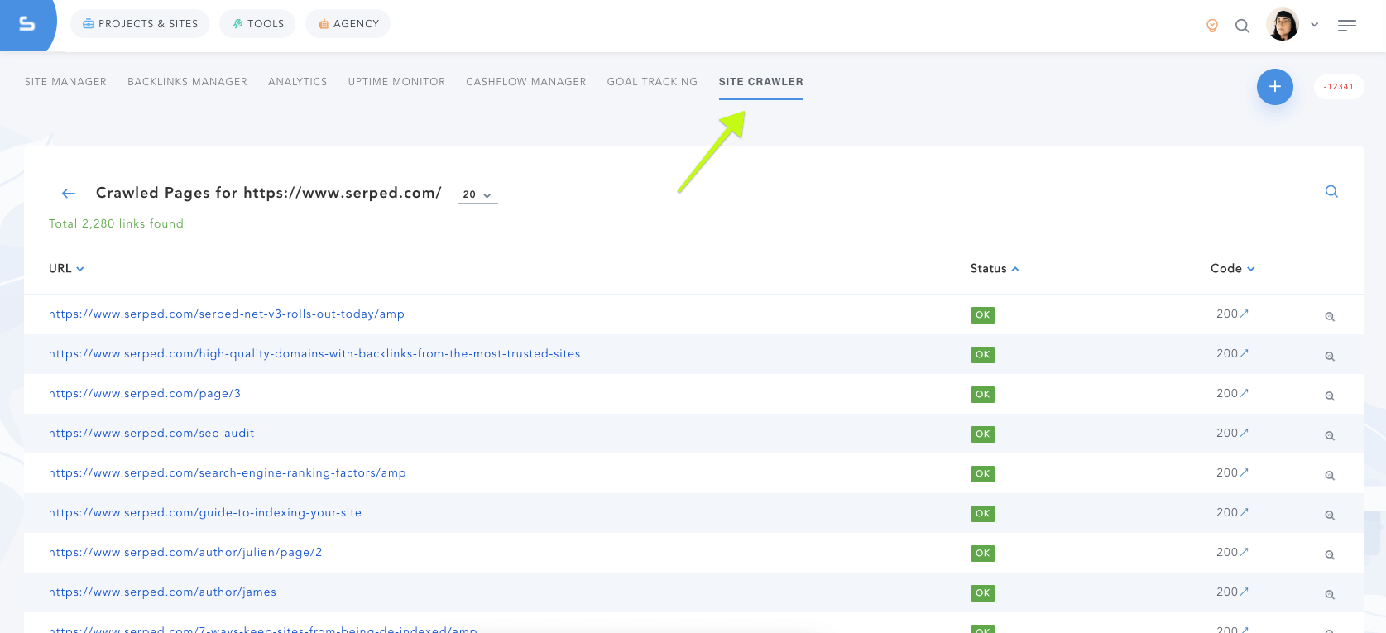The image size is (1386, 633).
Task: Click 200 code link for search-engine-ranking-factors row
Action: [1232, 473]
